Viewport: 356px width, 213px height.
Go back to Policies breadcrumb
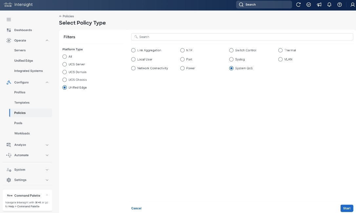pyautogui.click(x=67, y=16)
